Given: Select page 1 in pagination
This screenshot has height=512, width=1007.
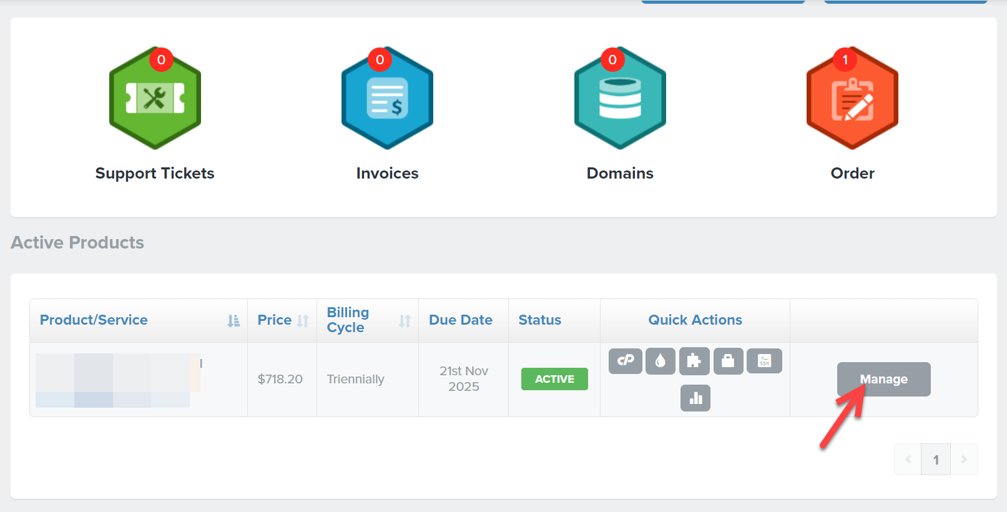Looking at the screenshot, I should pyautogui.click(x=936, y=460).
